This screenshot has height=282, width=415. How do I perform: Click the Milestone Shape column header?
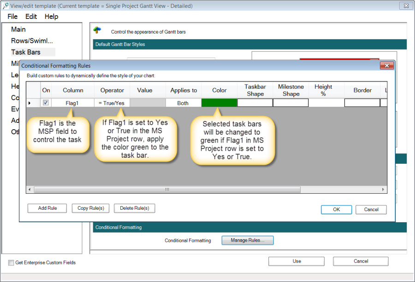(290, 90)
